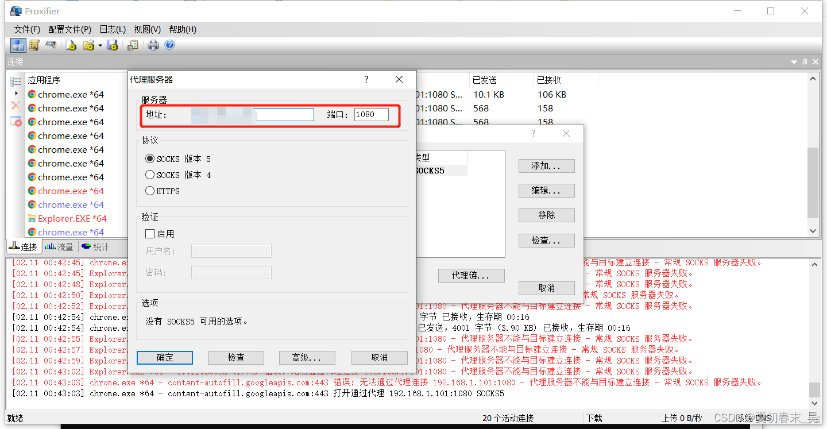Click the 地址 address input field
This screenshot has width=827, height=429.
[253, 114]
